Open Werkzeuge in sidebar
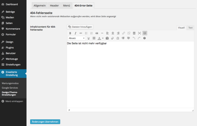This screenshot has width=197, height=126. (13, 59)
